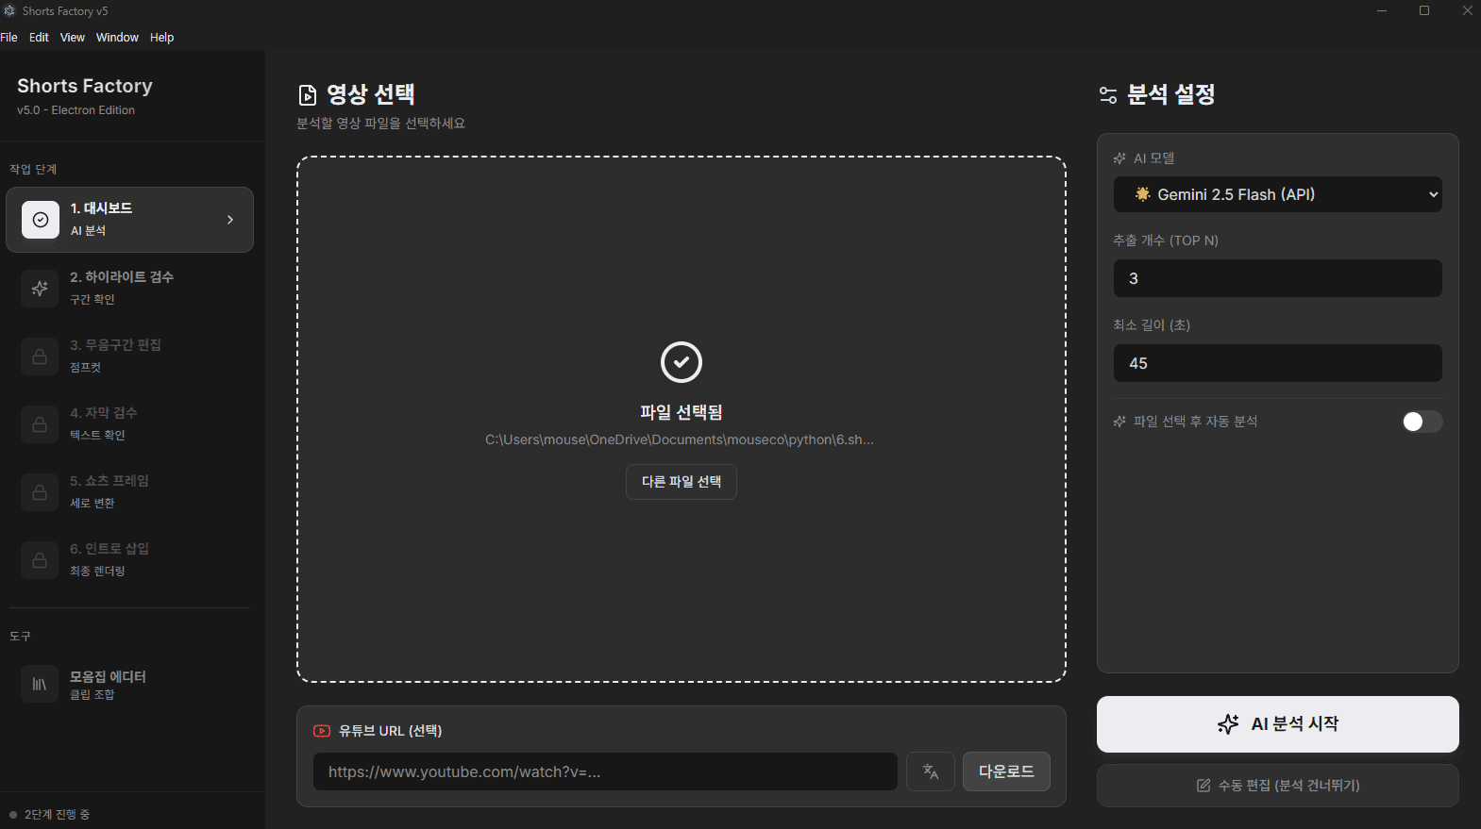This screenshot has width=1481, height=829.
Task: Click the YouTube URL input field
Action: pyautogui.click(x=604, y=771)
